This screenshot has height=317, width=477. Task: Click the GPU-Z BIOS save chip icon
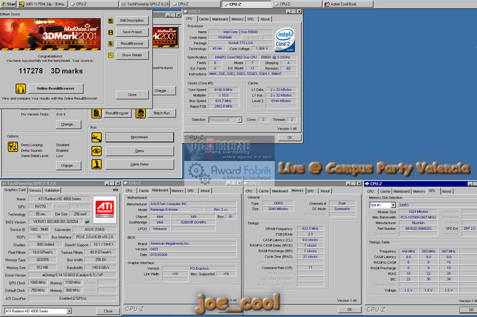click(87, 222)
